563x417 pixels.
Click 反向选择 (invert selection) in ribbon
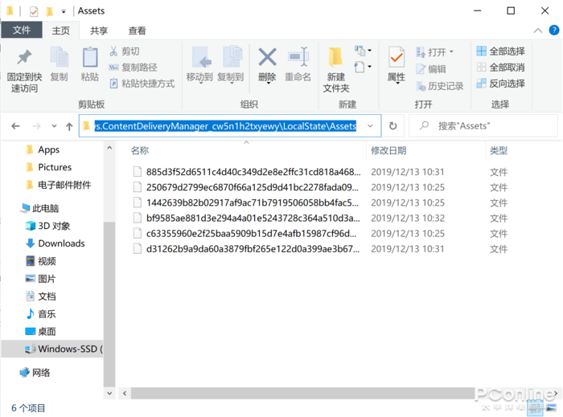coord(500,84)
